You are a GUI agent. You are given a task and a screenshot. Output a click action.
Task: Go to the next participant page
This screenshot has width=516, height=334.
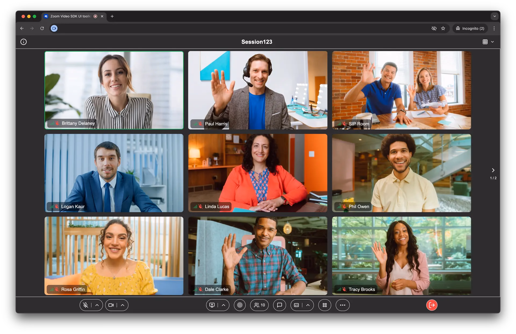pyautogui.click(x=493, y=170)
